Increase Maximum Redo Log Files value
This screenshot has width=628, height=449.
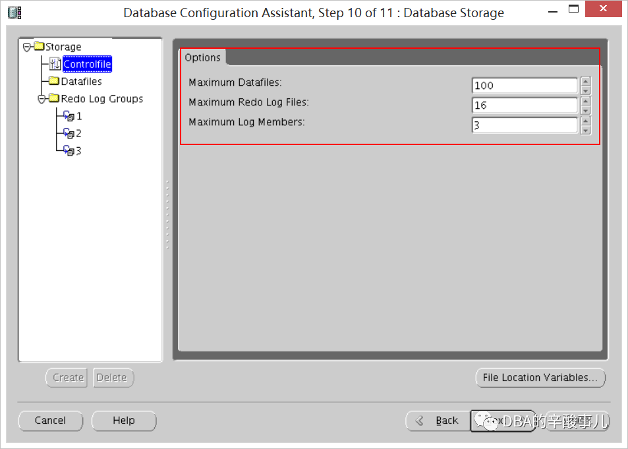point(586,101)
